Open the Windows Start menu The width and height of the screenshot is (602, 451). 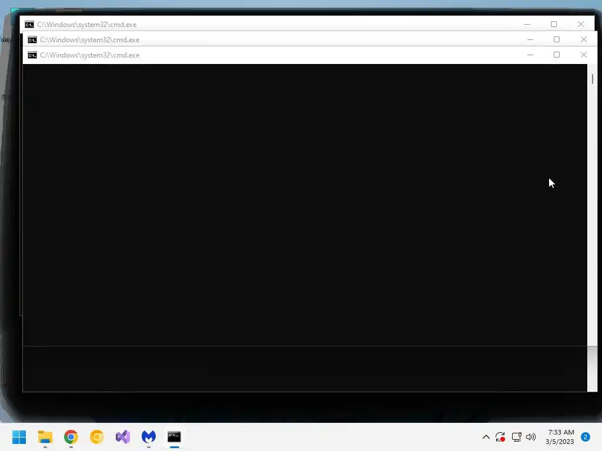(x=19, y=437)
